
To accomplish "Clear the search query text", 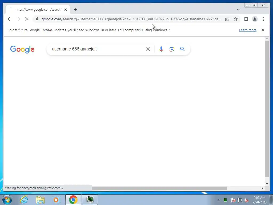I will click(x=148, y=49).
